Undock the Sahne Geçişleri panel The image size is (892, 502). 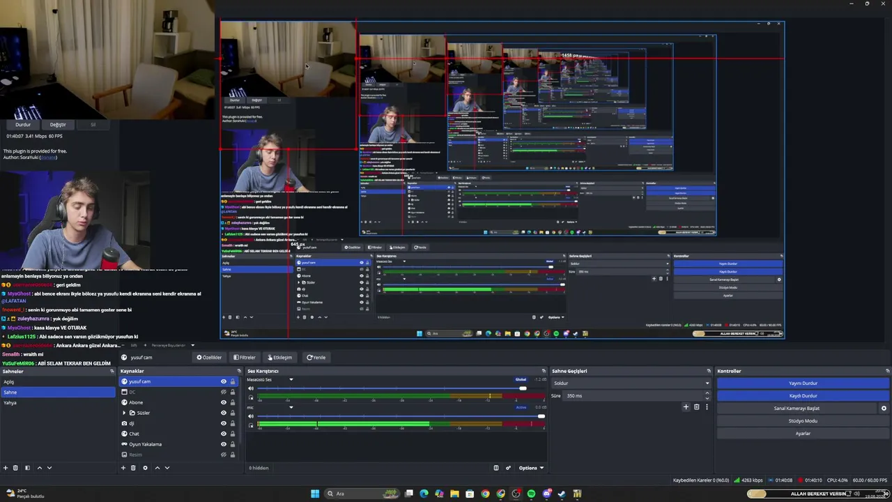709,371
